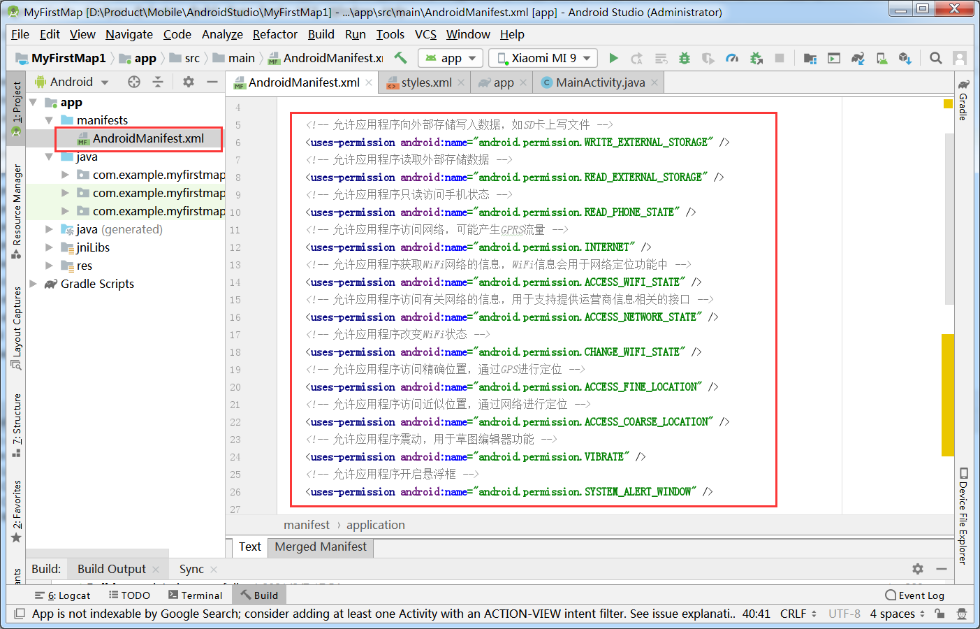The image size is (980, 629).
Task: Click the tool window toggle icon bottom-left
Action: pos(20,614)
